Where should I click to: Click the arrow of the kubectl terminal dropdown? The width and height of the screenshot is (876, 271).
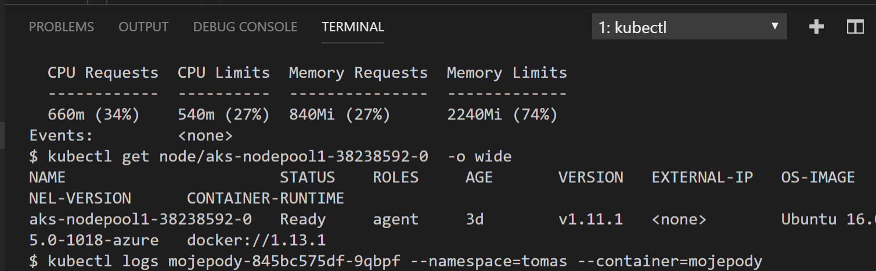click(x=774, y=26)
